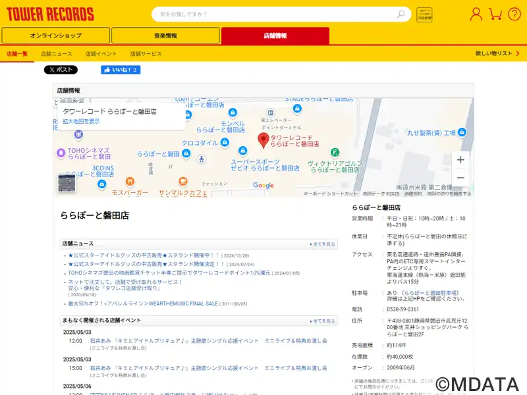The height and width of the screenshot is (395, 527).
Task: Click the search magnifier icon
Action: [x=401, y=14]
